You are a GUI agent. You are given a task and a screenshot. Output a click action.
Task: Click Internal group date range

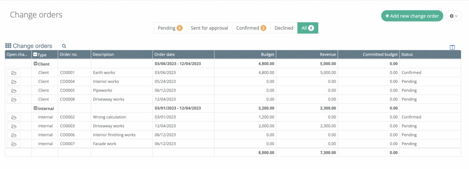coord(178,108)
